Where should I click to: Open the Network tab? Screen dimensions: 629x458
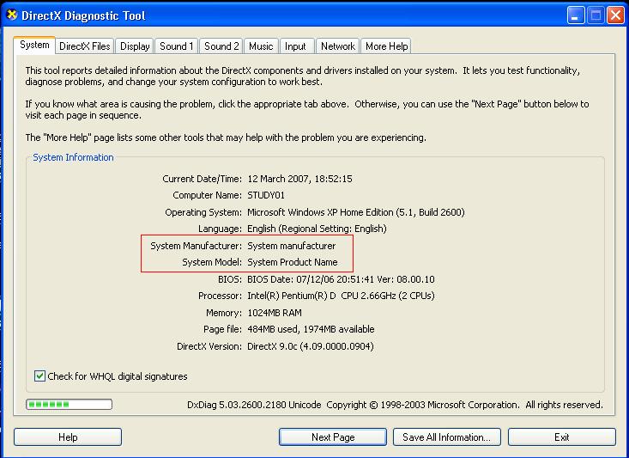click(x=337, y=46)
